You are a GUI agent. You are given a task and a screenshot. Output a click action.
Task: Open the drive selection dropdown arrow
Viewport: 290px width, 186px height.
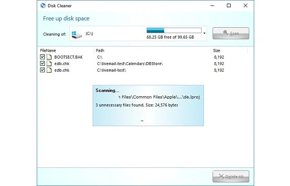(x=205, y=34)
